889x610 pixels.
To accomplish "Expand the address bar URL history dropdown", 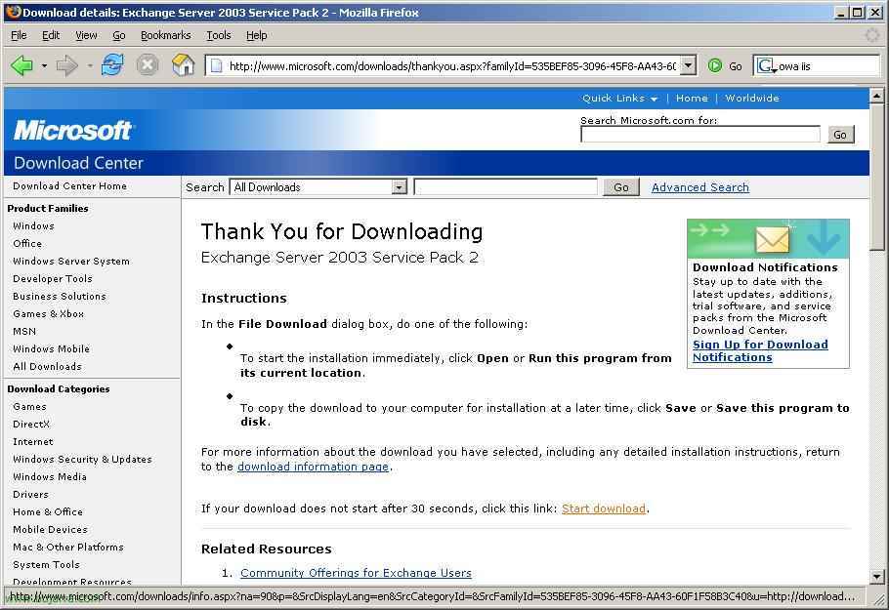I will 688,65.
